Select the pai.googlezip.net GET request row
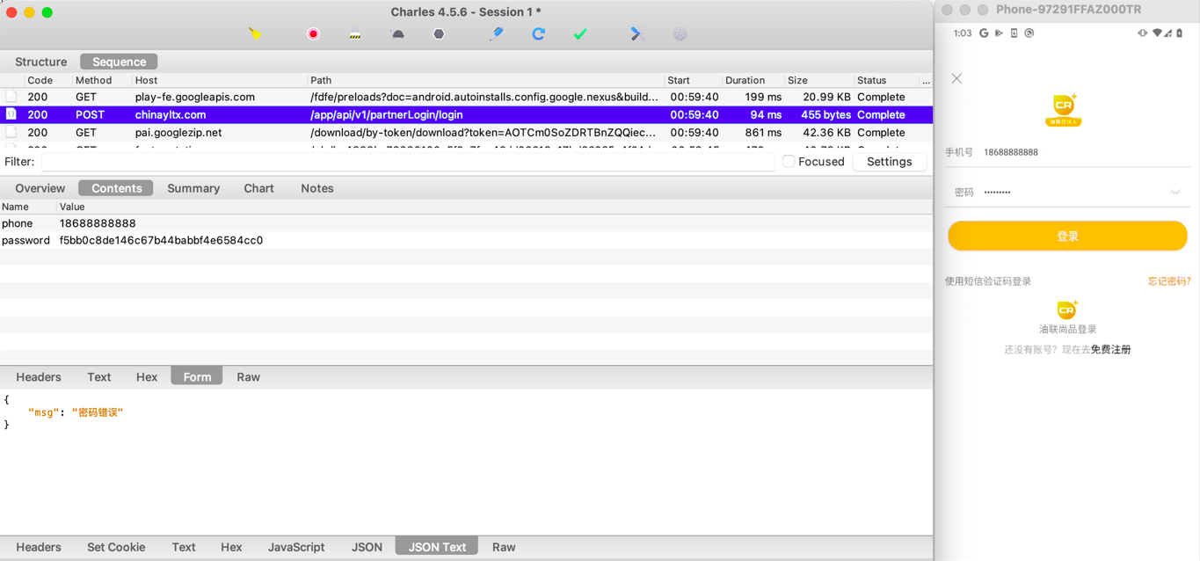The height and width of the screenshot is (561, 1200). pos(466,133)
